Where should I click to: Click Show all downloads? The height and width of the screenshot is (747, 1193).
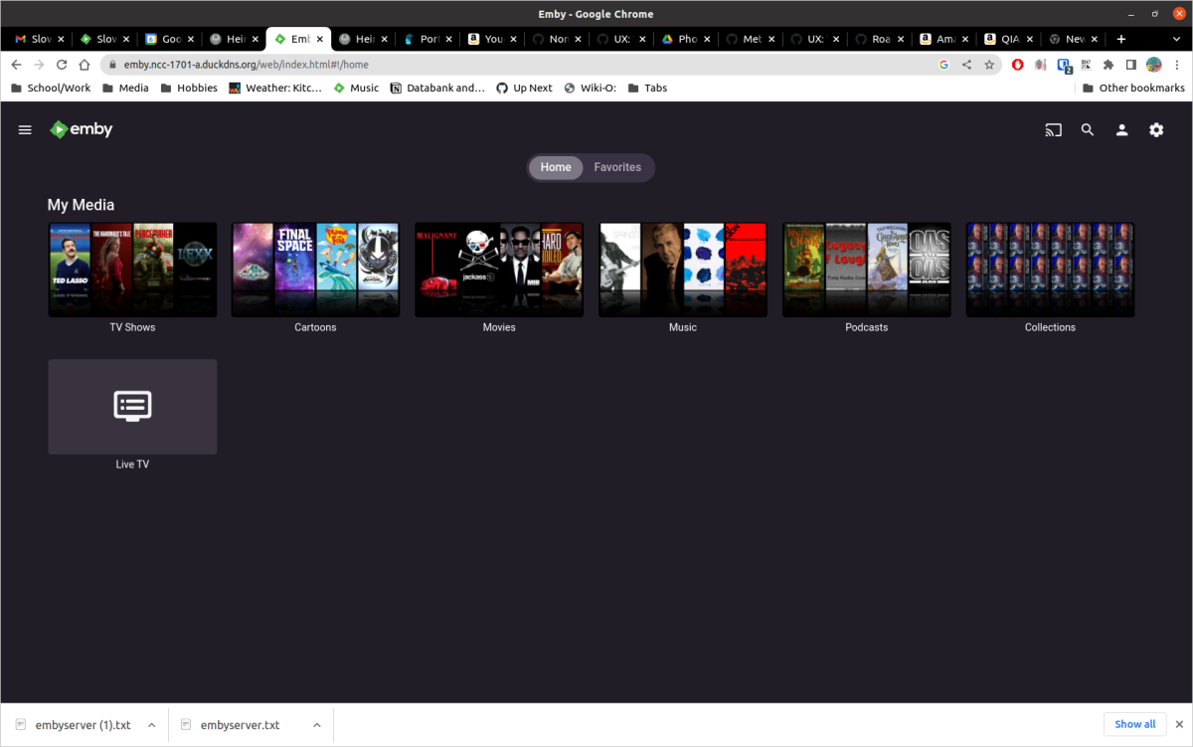1134,724
